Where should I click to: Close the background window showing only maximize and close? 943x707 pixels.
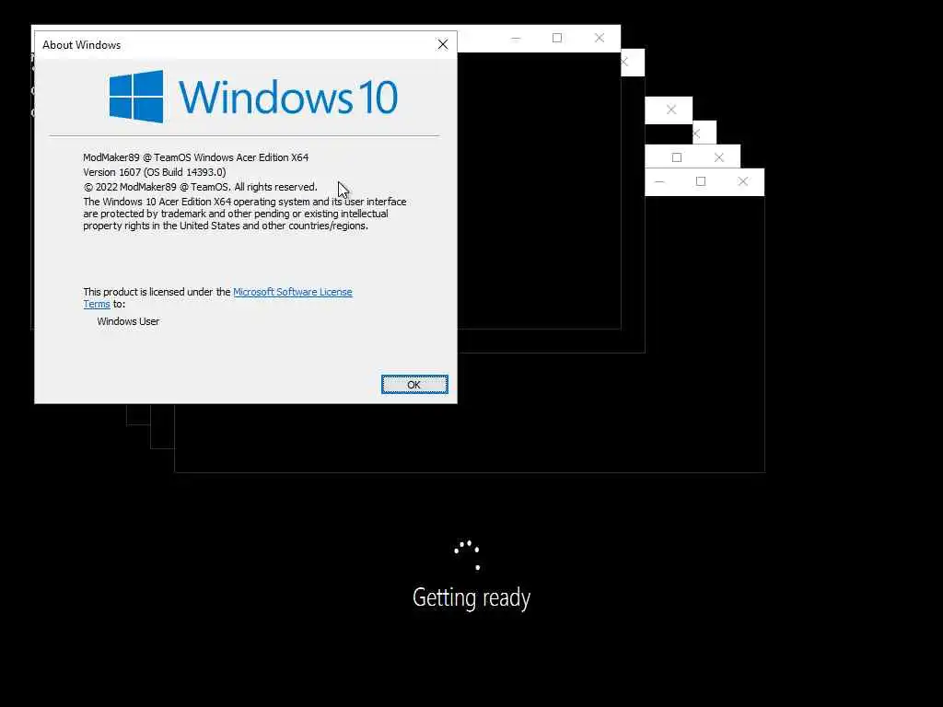[x=718, y=157]
